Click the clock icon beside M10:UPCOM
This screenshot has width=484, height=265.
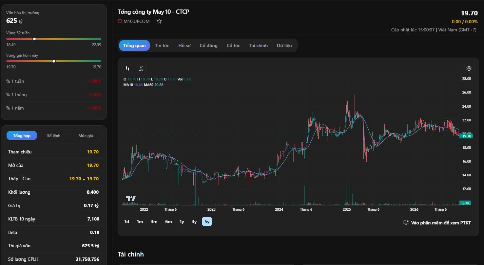(x=120, y=21)
